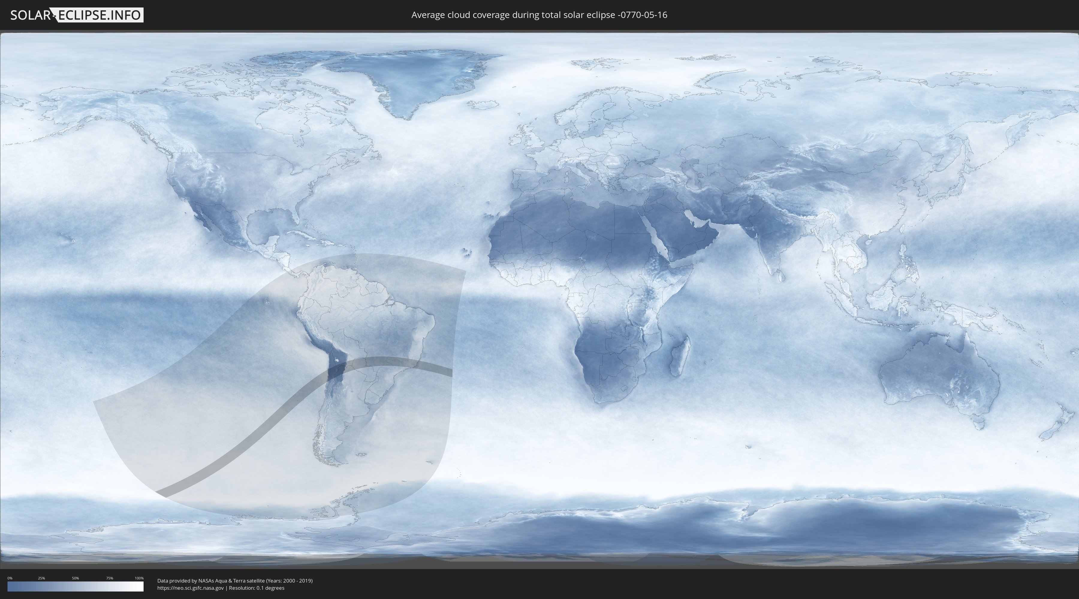The image size is (1079, 599).
Task: Click the cloud coverage color gradient legend
Action: click(76, 586)
